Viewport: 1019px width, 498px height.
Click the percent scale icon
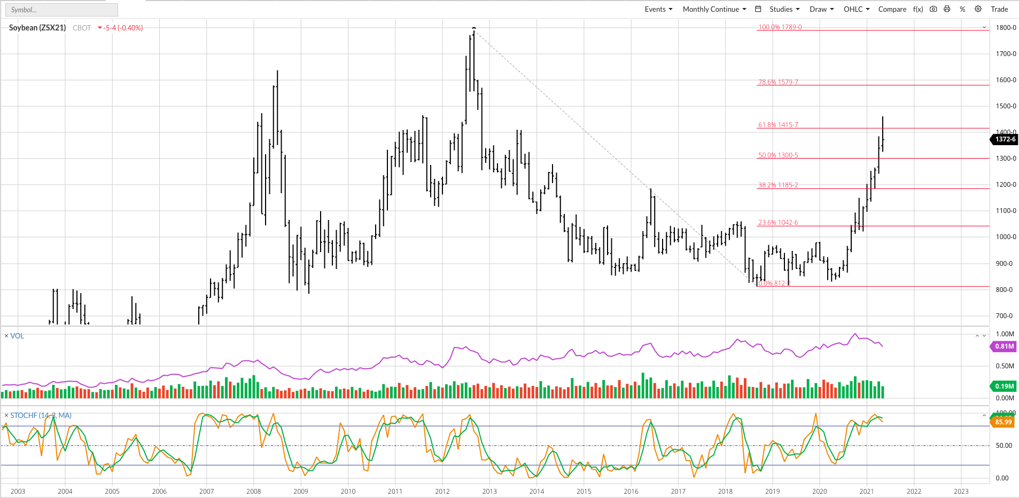click(x=962, y=9)
